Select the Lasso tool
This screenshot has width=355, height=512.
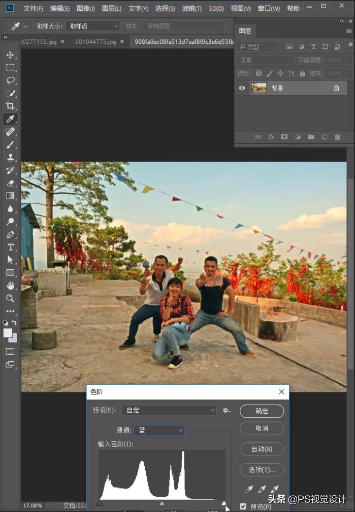[10, 80]
